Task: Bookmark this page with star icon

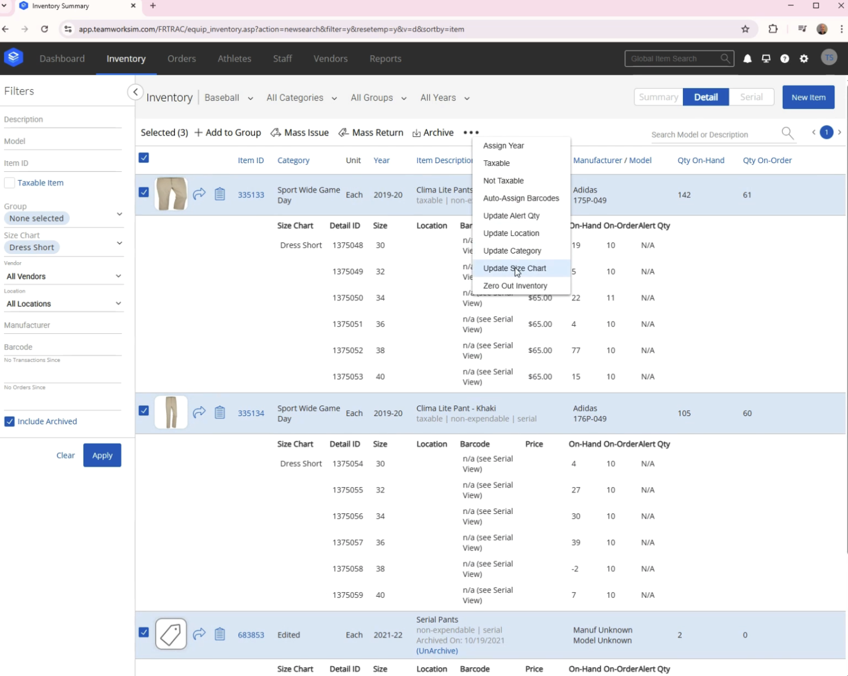Action: [745, 29]
